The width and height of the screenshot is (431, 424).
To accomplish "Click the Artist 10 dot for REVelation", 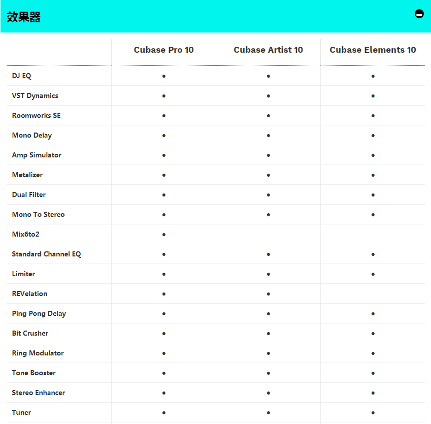I will [268, 294].
